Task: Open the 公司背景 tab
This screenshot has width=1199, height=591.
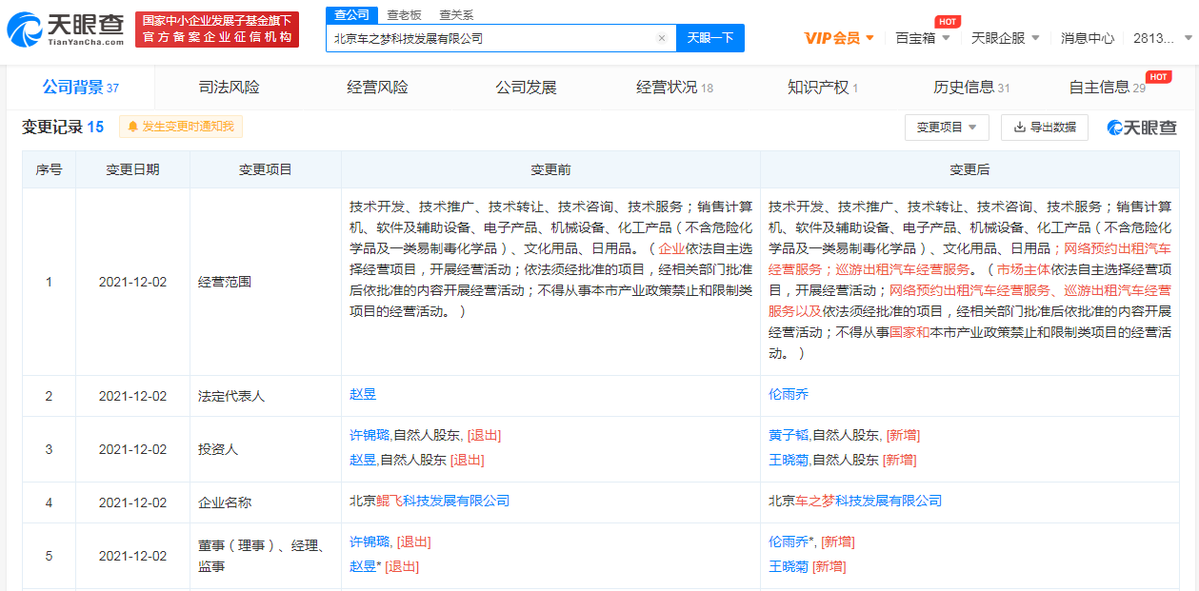Action: [x=81, y=88]
